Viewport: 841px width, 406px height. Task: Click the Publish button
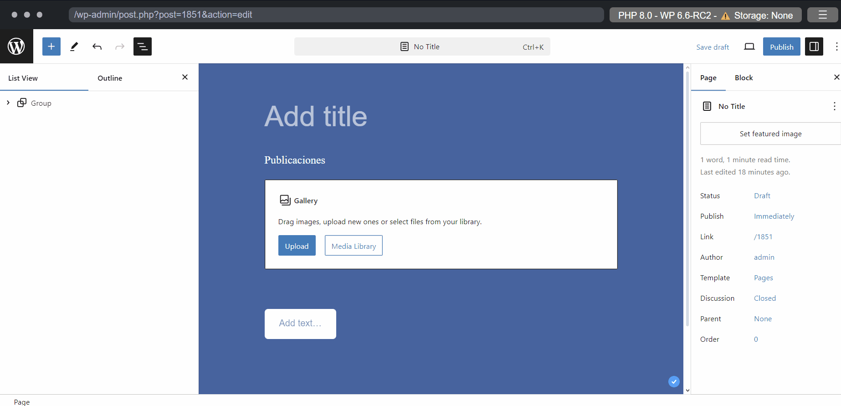(x=781, y=46)
